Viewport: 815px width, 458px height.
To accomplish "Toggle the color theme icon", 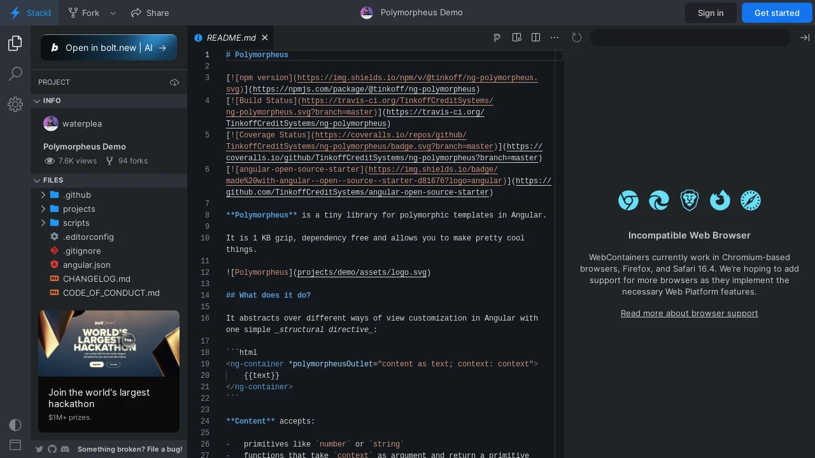I will [x=15, y=424].
